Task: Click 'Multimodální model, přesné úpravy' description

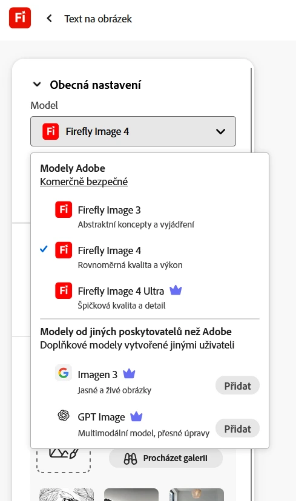Action: (143, 433)
